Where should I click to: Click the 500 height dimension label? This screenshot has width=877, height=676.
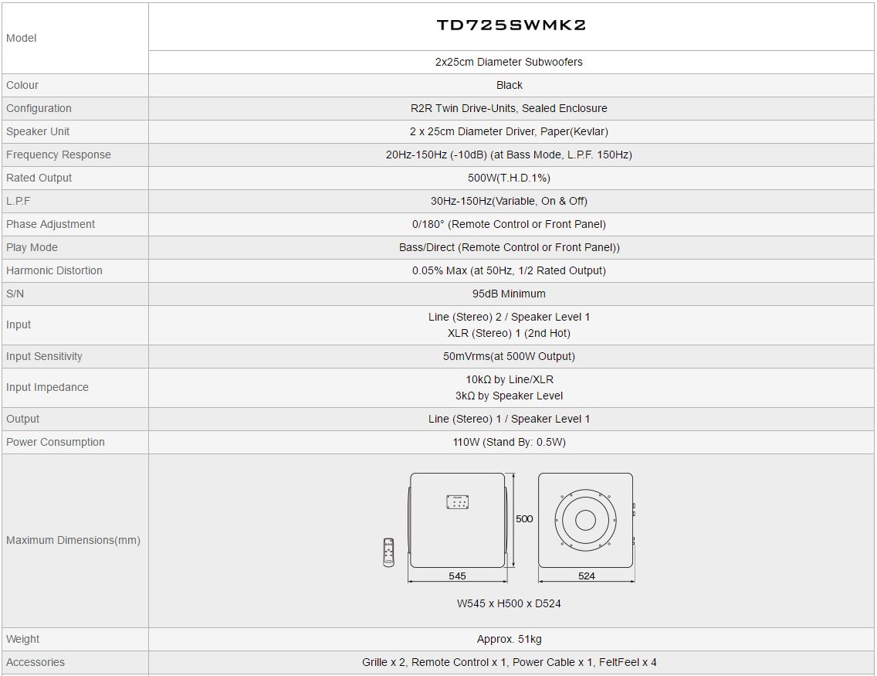[524, 518]
